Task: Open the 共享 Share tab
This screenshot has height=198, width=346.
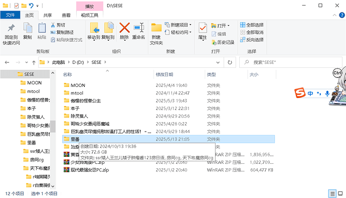Action: tap(48, 15)
